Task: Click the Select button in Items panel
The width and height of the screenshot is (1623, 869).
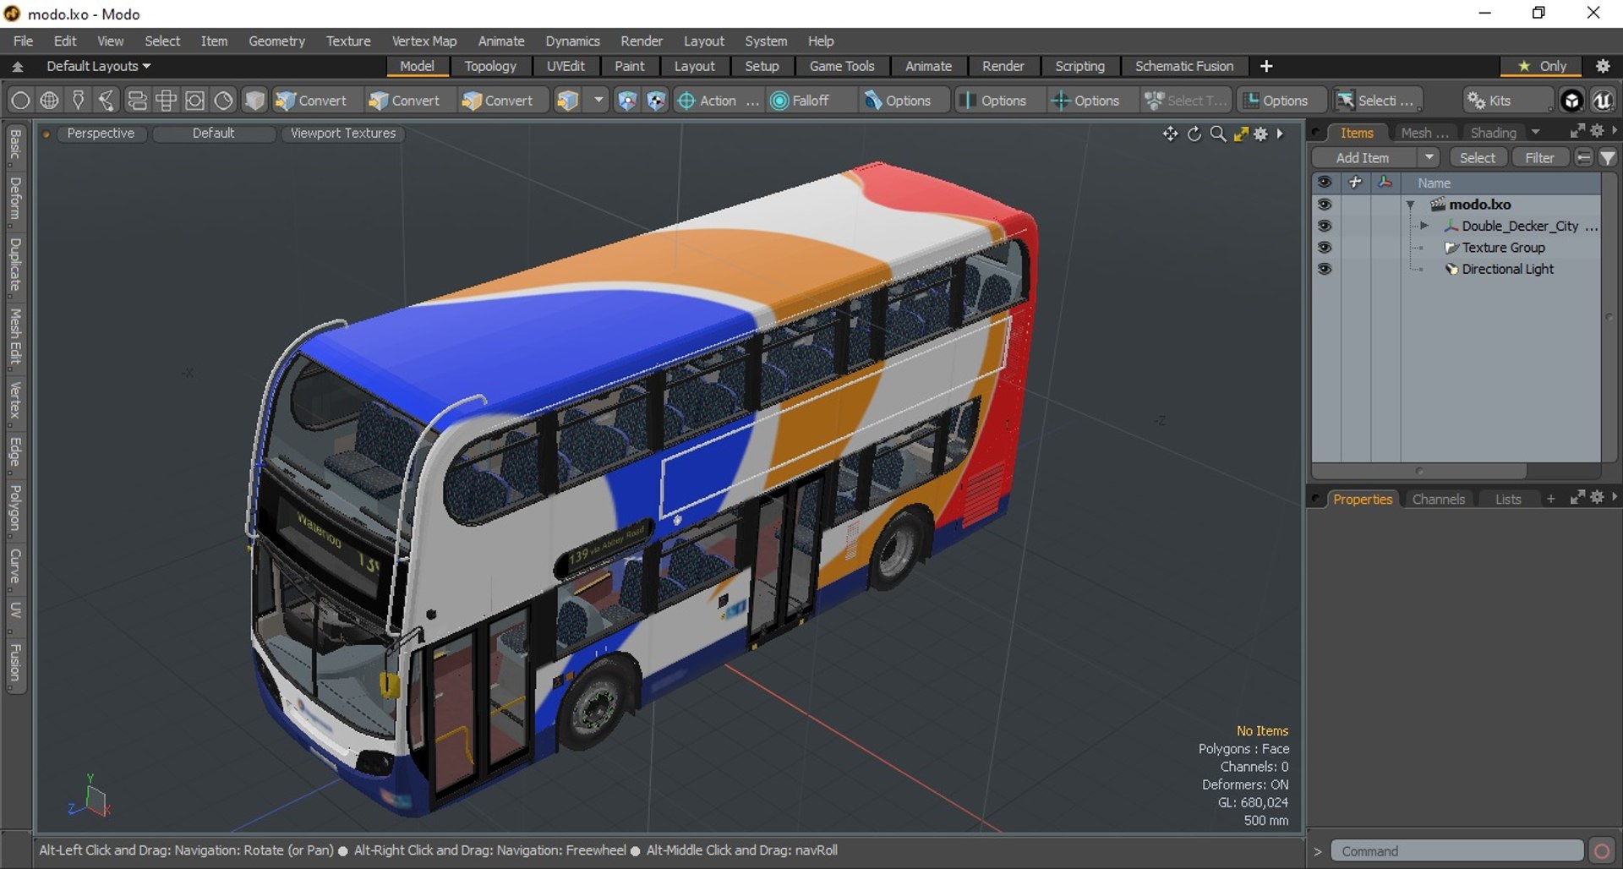Action: click(x=1477, y=158)
